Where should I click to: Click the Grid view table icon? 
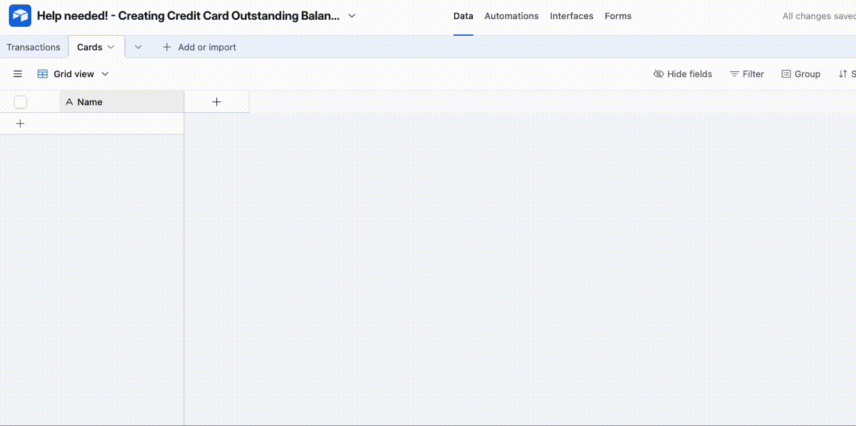point(43,74)
